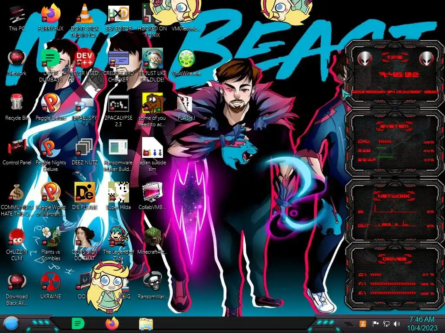445x333 pixels.
Task: Open the UKRAINE radiation symbol shortcut
Action: click(x=50, y=281)
